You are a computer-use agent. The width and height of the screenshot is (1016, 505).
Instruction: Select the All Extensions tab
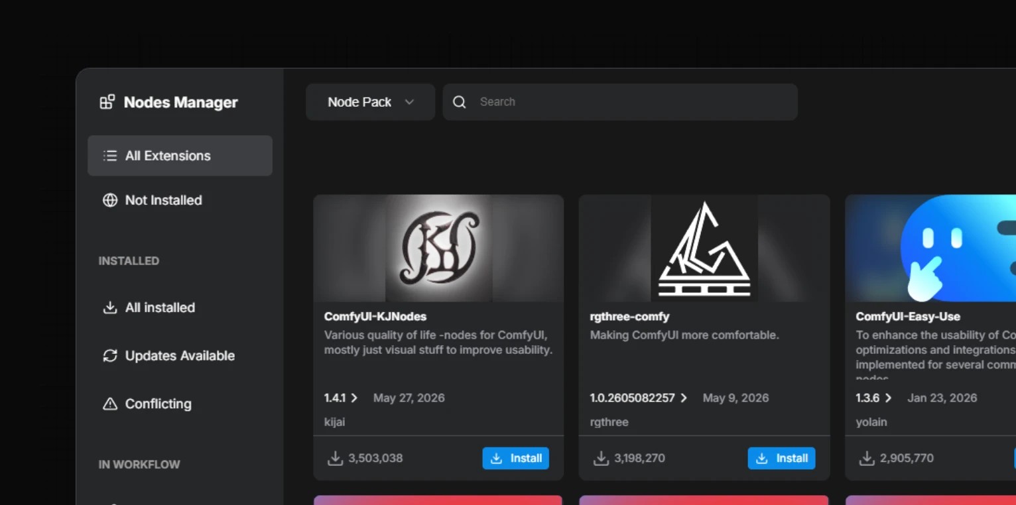pyautogui.click(x=180, y=156)
